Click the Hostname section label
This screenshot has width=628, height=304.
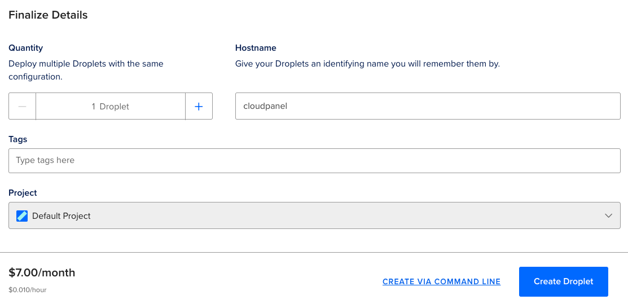click(x=256, y=48)
